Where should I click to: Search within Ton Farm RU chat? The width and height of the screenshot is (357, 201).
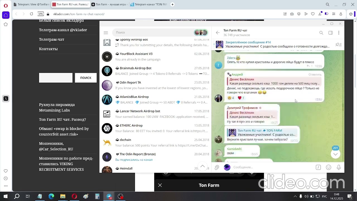point(321,33)
